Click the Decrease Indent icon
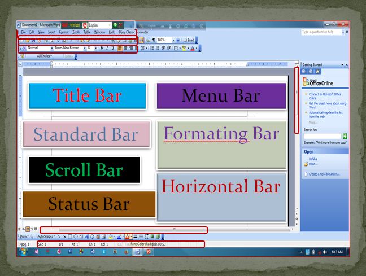This screenshot has height=276, width=366. [x=163, y=48]
